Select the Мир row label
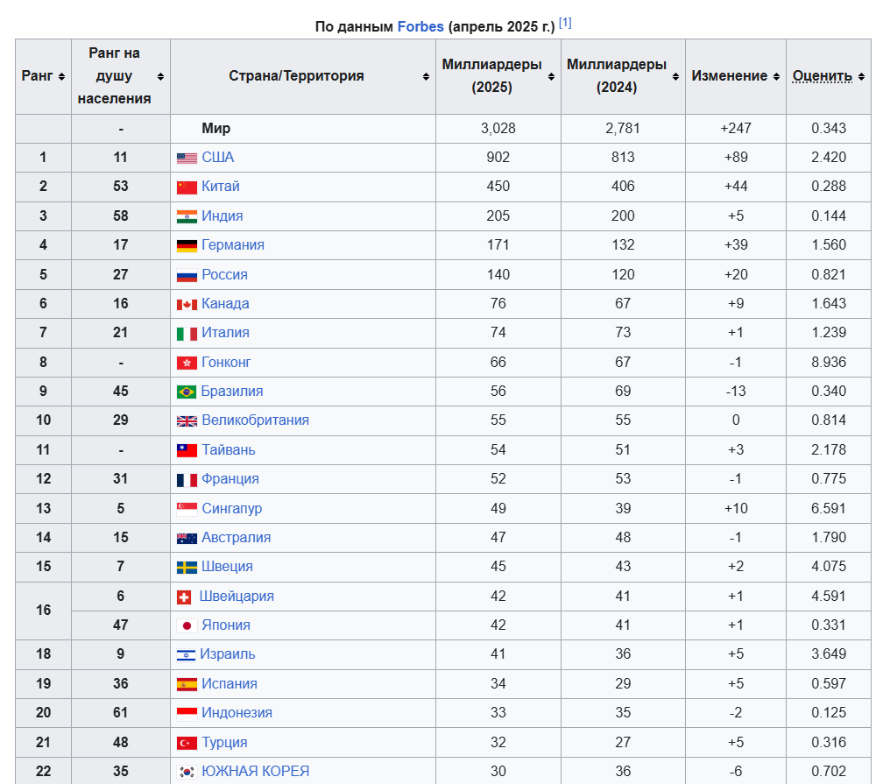Viewport: 876px width, 784px height. point(216,129)
